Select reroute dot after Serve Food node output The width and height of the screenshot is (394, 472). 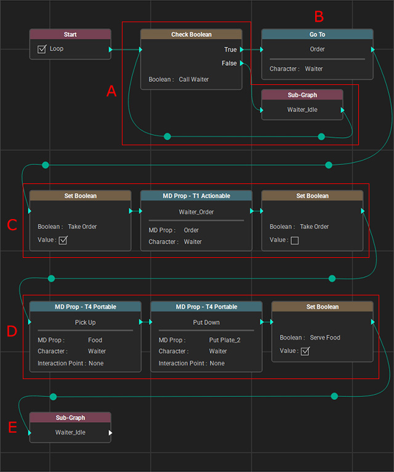334,396
